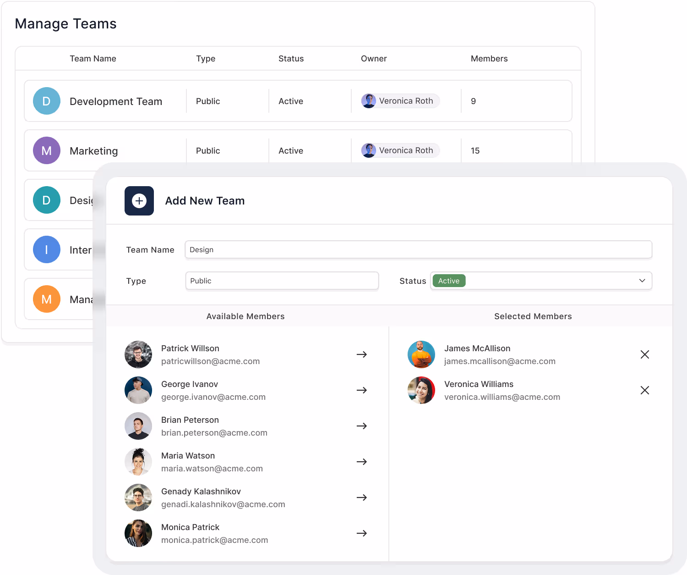The image size is (687, 575).
Task: Open the Status dropdown chevron
Action: pos(642,281)
